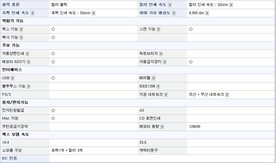Open help icon next to 흑백 인쇄 속도 label
The width and height of the screenshot is (276, 163).
point(33,13)
